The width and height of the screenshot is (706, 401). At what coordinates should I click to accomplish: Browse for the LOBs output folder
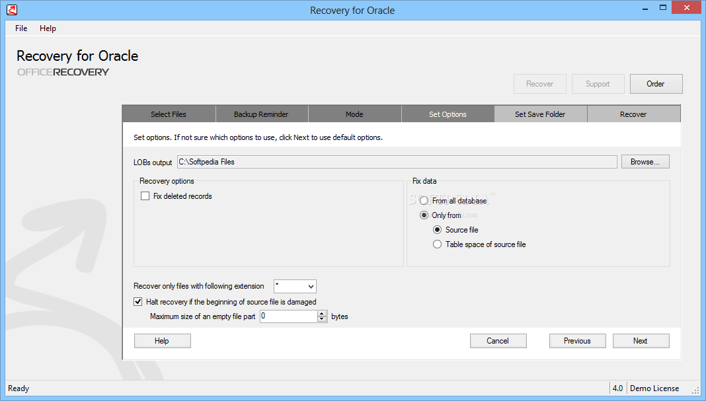coord(645,162)
